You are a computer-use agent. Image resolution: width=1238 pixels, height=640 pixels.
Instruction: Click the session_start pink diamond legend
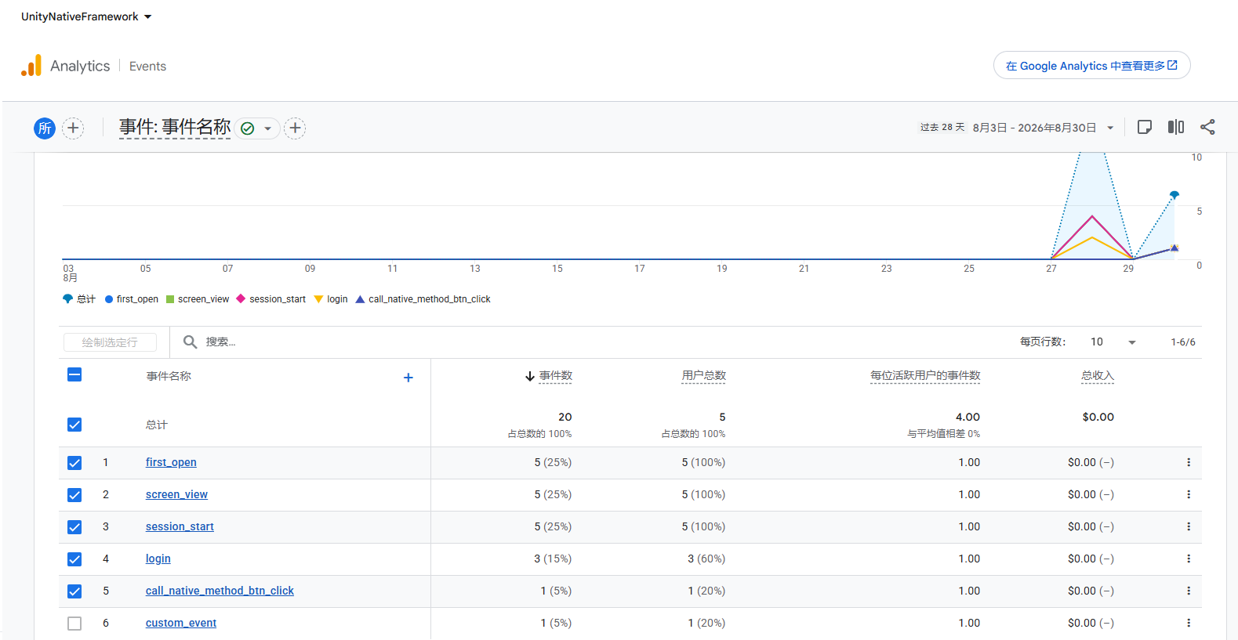coord(241,298)
